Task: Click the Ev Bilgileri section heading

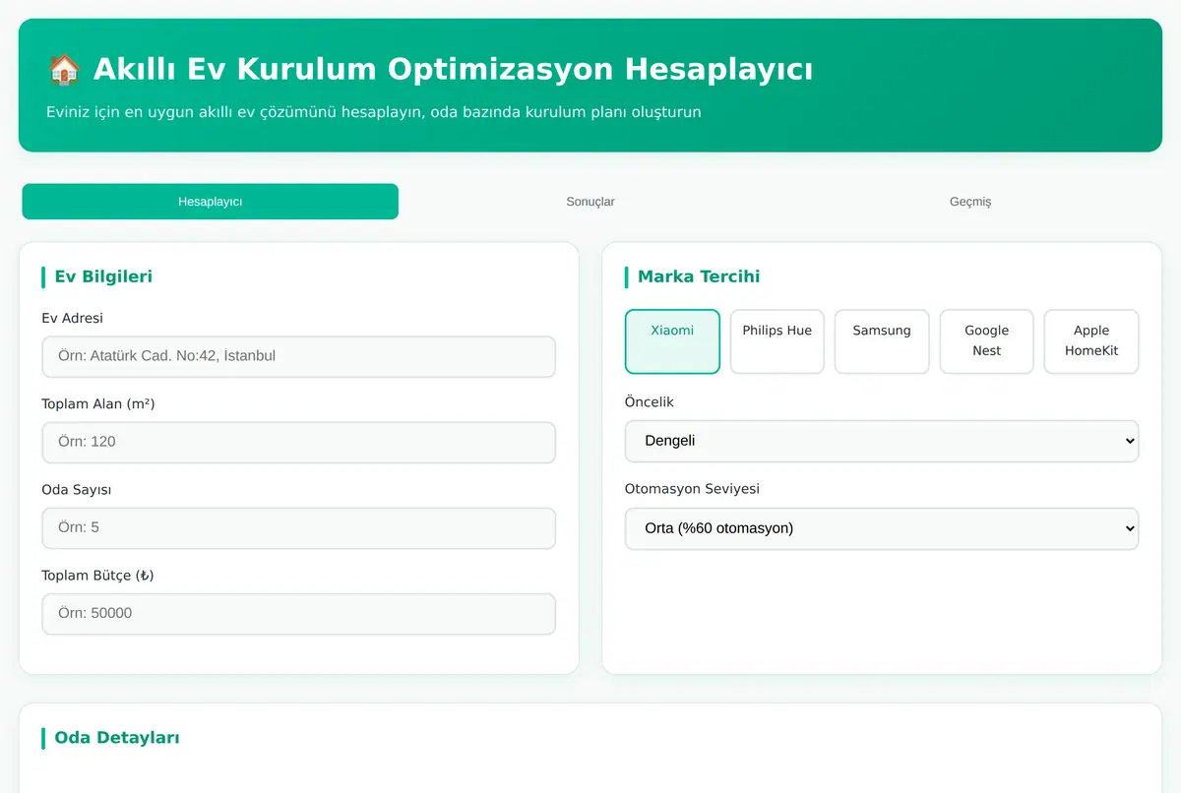Action: pos(103,276)
